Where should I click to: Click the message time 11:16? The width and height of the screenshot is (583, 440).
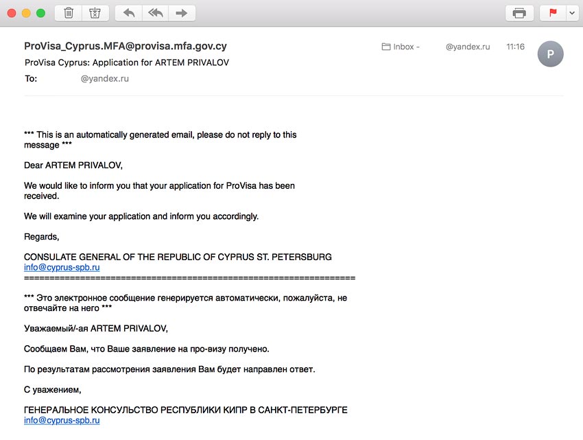pos(515,47)
